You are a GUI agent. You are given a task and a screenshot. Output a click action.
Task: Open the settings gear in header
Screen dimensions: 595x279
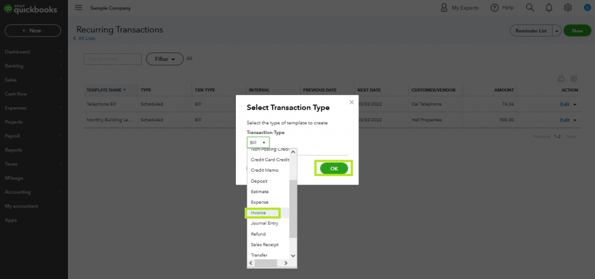click(x=568, y=8)
